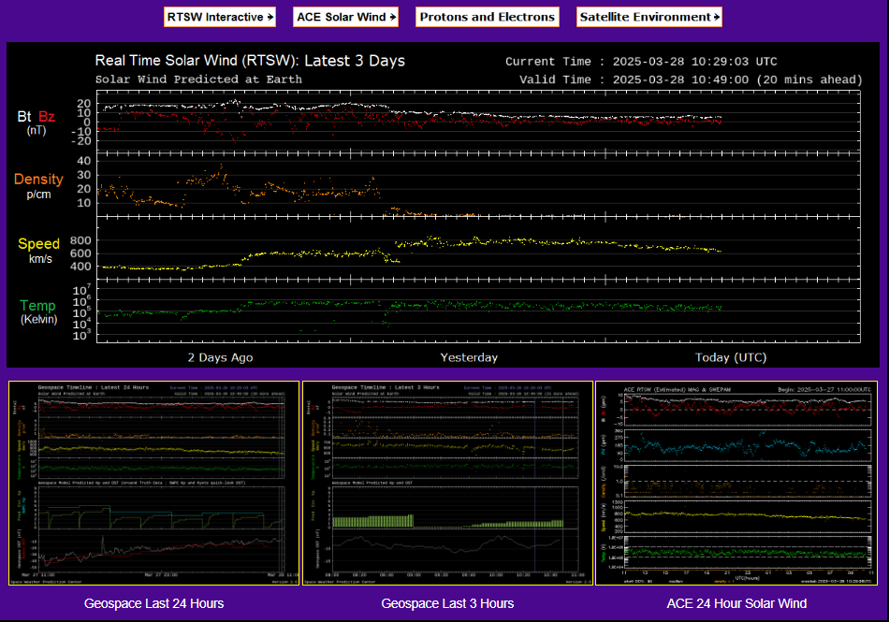Open the ACE Solar Wind button

click(345, 17)
